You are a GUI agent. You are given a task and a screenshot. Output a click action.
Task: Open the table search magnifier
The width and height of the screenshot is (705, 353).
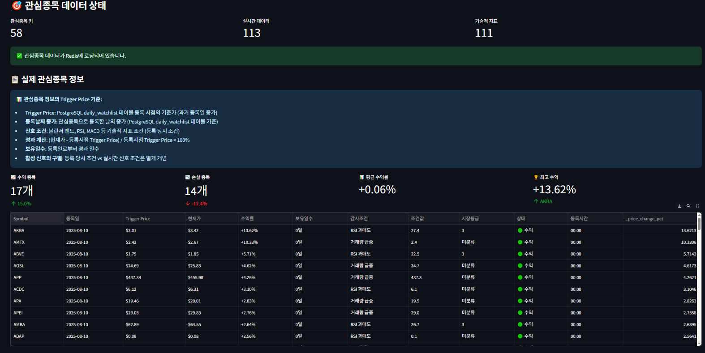coord(688,206)
